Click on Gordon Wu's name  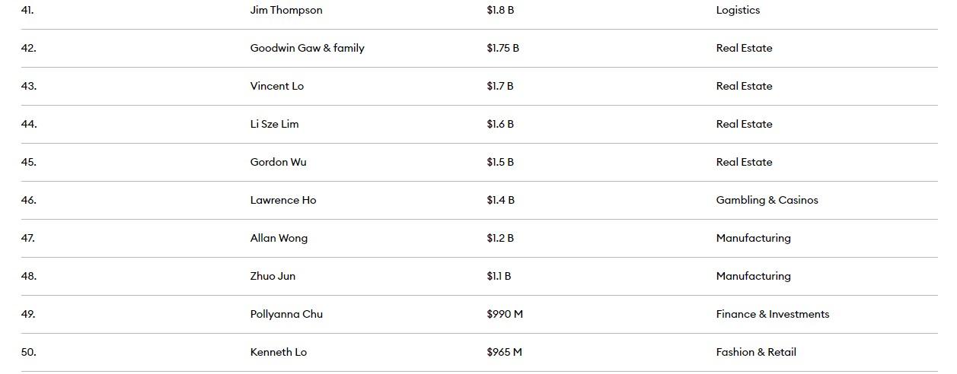278,162
